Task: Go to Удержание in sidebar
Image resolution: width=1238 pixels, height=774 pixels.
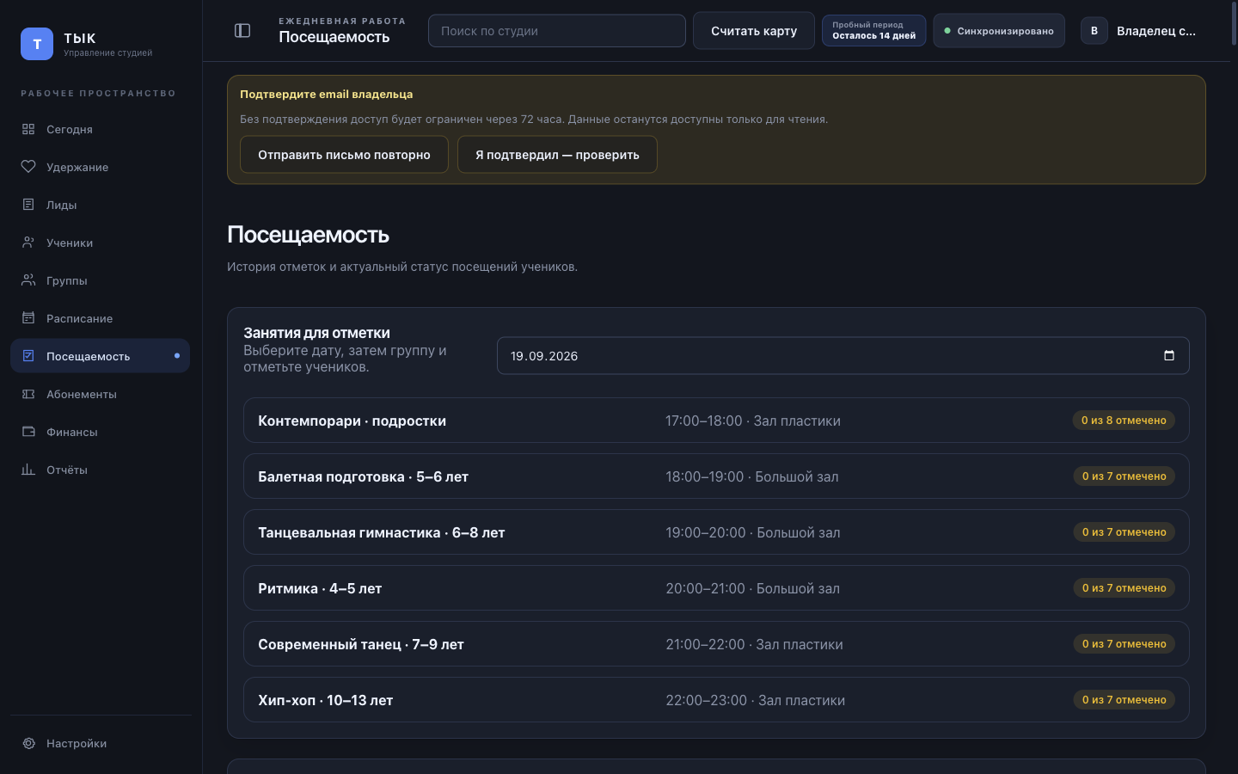Action: tap(100, 167)
